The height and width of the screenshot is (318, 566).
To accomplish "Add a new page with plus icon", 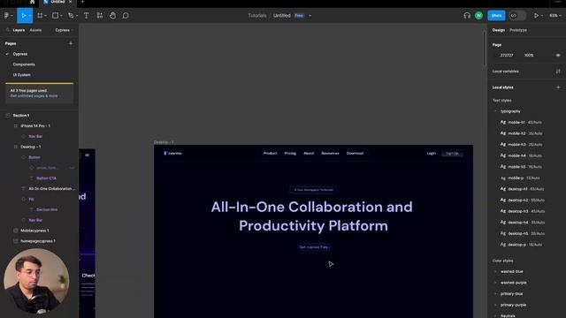I will click(71, 43).
